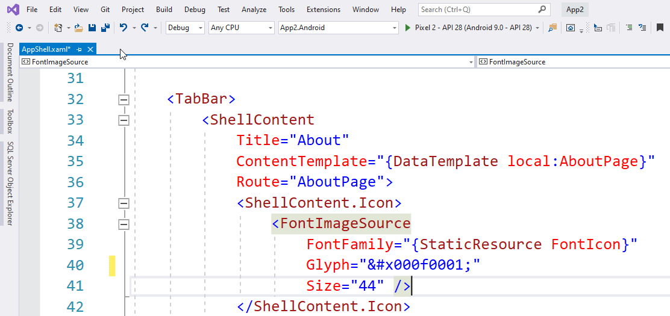The image size is (670, 316).
Task: Open the Tools menu
Action: click(286, 10)
